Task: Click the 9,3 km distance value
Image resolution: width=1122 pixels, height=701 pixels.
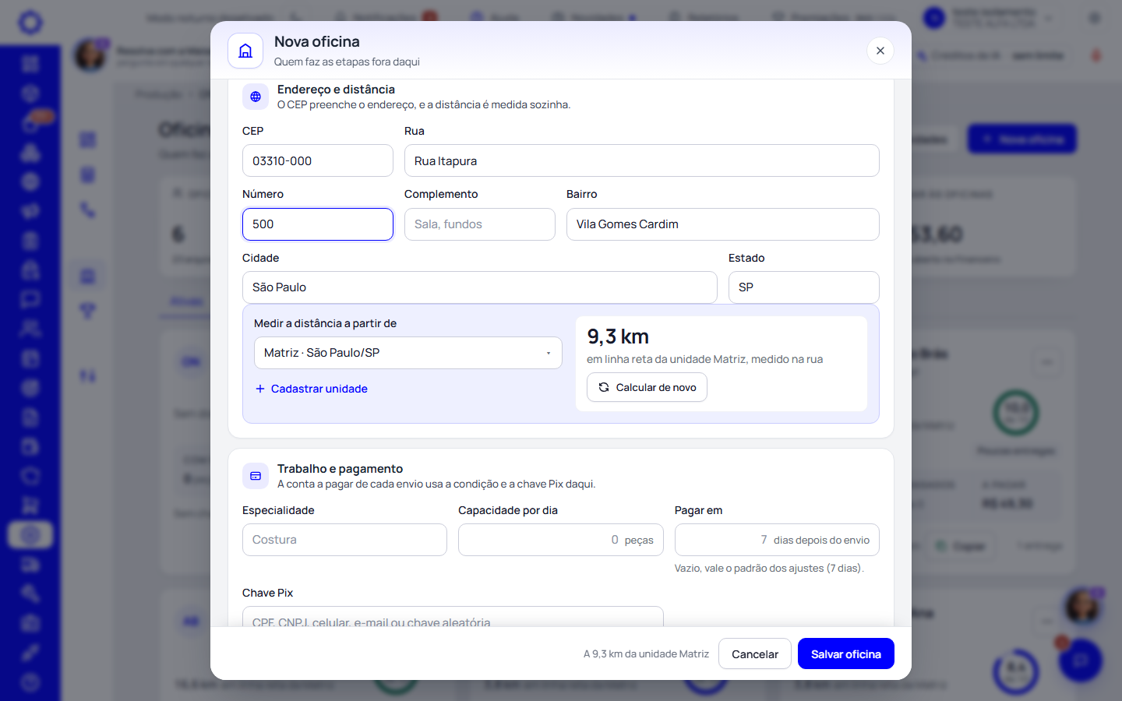Action: (x=618, y=336)
